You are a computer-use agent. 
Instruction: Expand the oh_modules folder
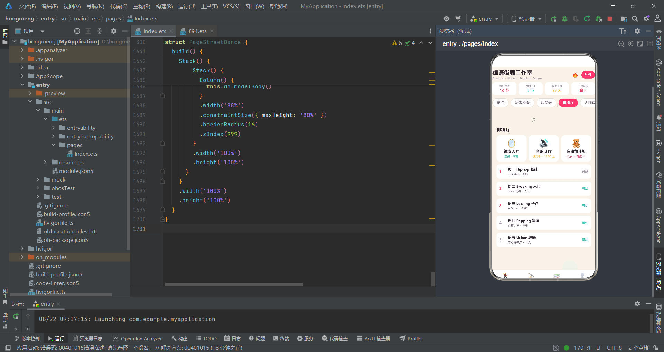click(22, 257)
